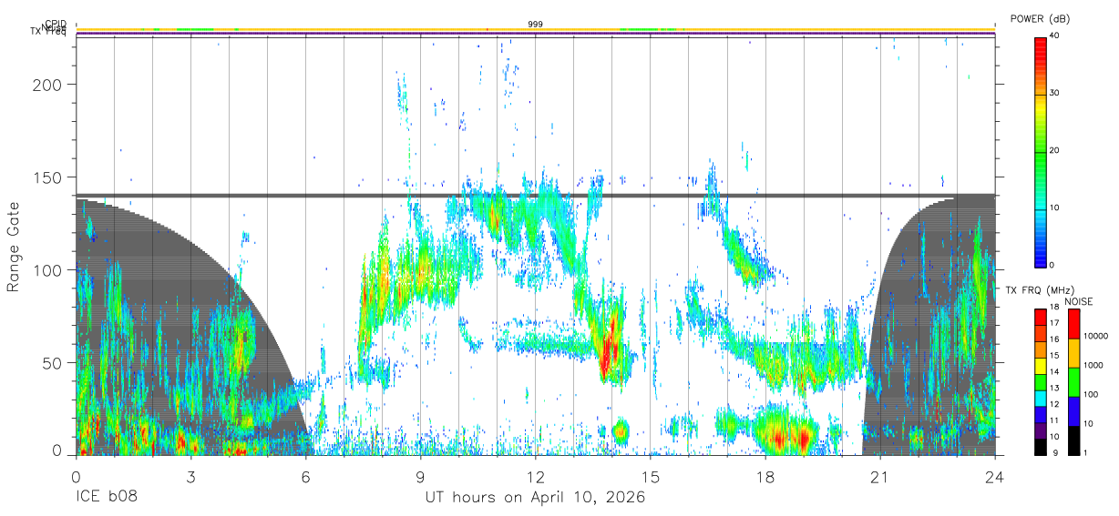Click the '999' CPID value at top
Screen dimensions: 1119x516
(535, 25)
